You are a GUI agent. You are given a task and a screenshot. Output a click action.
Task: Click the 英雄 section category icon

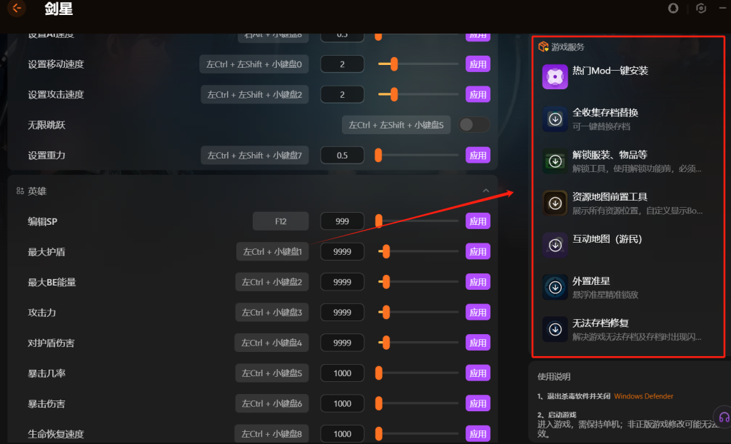pyautogui.click(x=20, y=191)
